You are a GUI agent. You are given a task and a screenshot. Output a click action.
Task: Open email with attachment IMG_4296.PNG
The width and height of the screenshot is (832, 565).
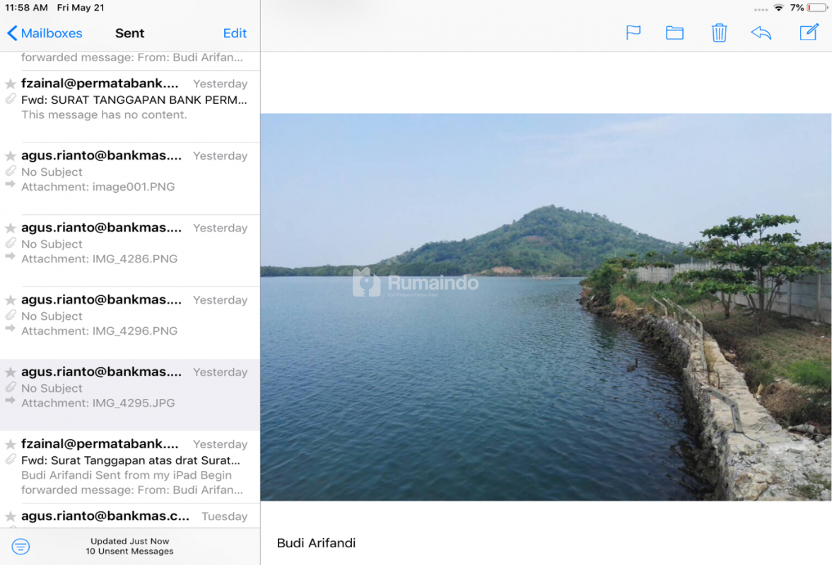134,316
